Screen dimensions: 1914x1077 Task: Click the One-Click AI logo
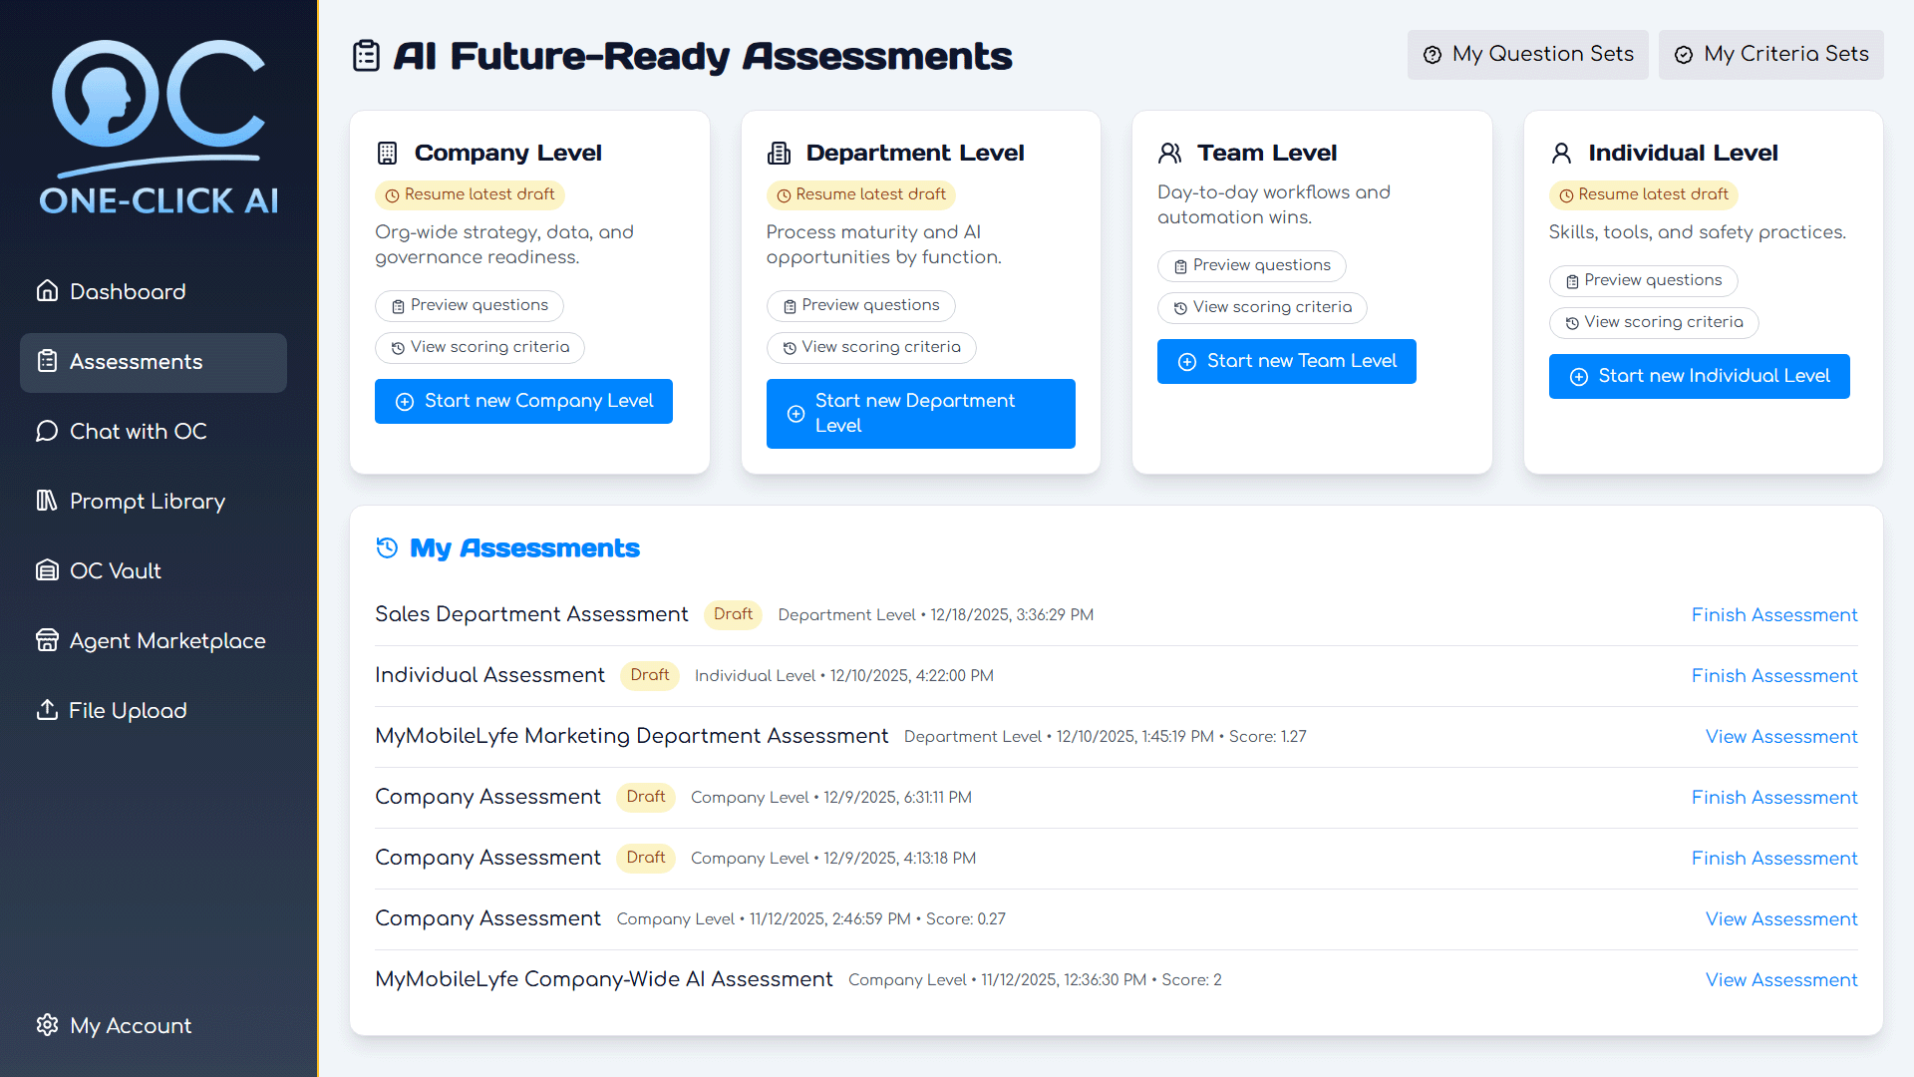[x=159, y=128]
